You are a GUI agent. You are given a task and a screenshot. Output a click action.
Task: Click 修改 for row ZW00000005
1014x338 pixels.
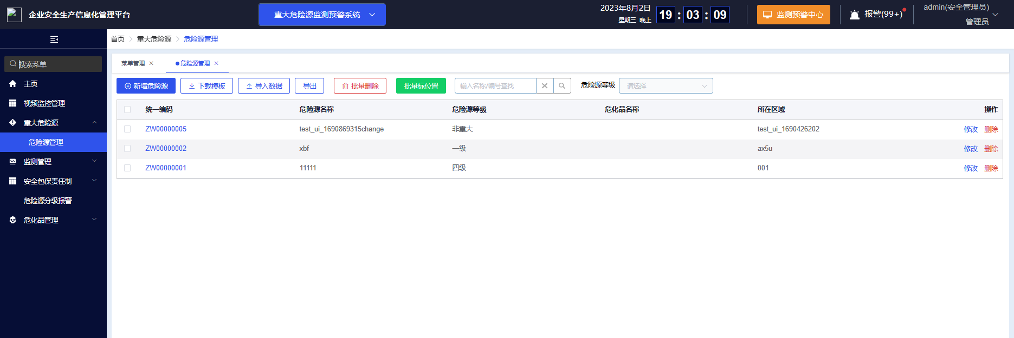click(971, 129)
